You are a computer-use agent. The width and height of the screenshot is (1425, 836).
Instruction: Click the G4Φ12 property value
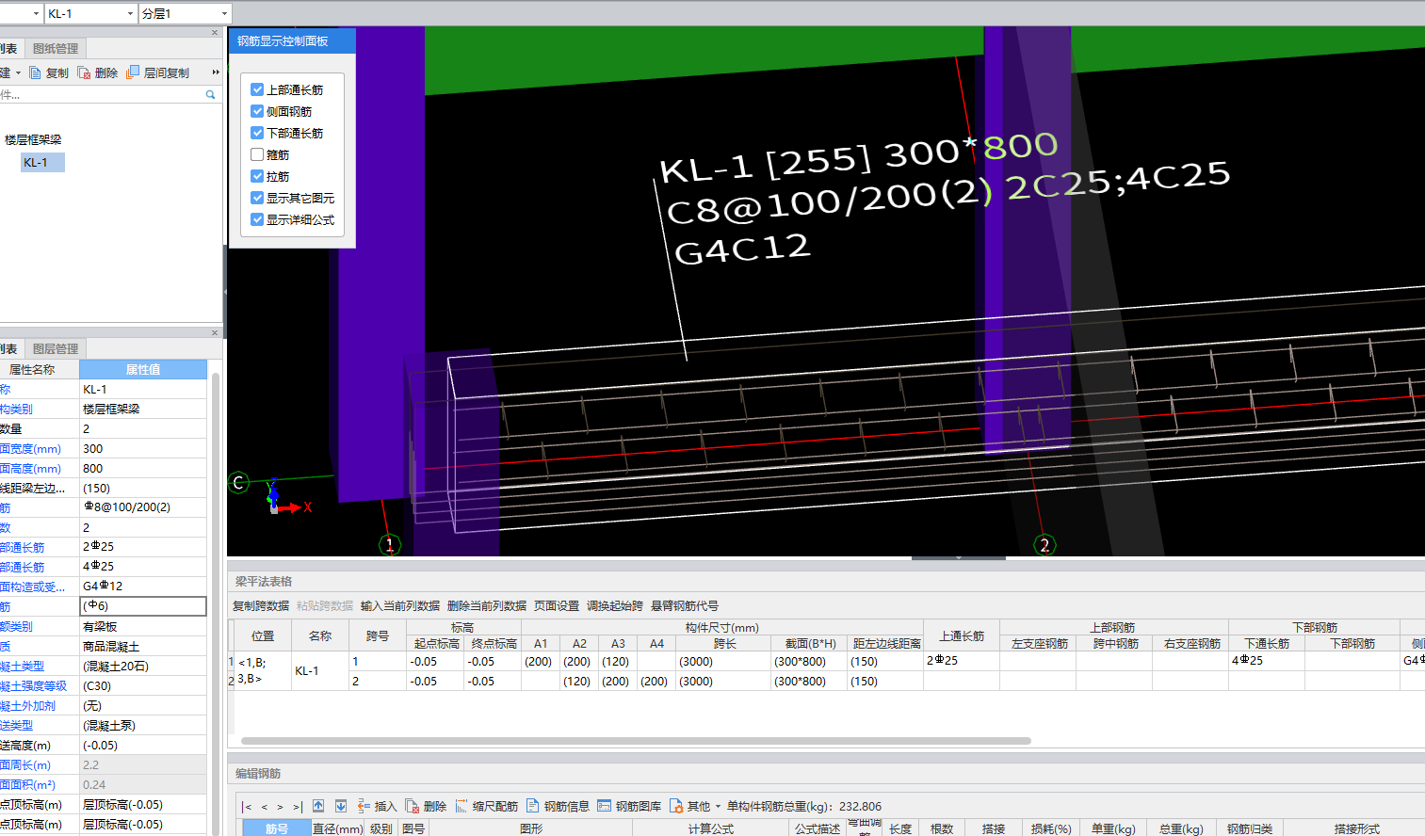click(143, 586)
